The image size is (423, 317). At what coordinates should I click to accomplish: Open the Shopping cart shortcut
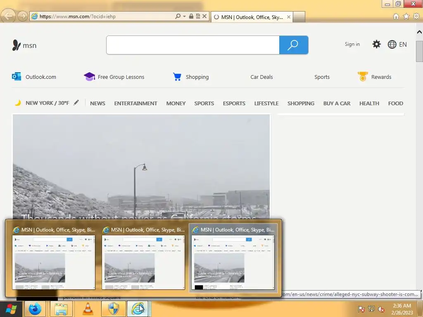[x=191, y=77]
